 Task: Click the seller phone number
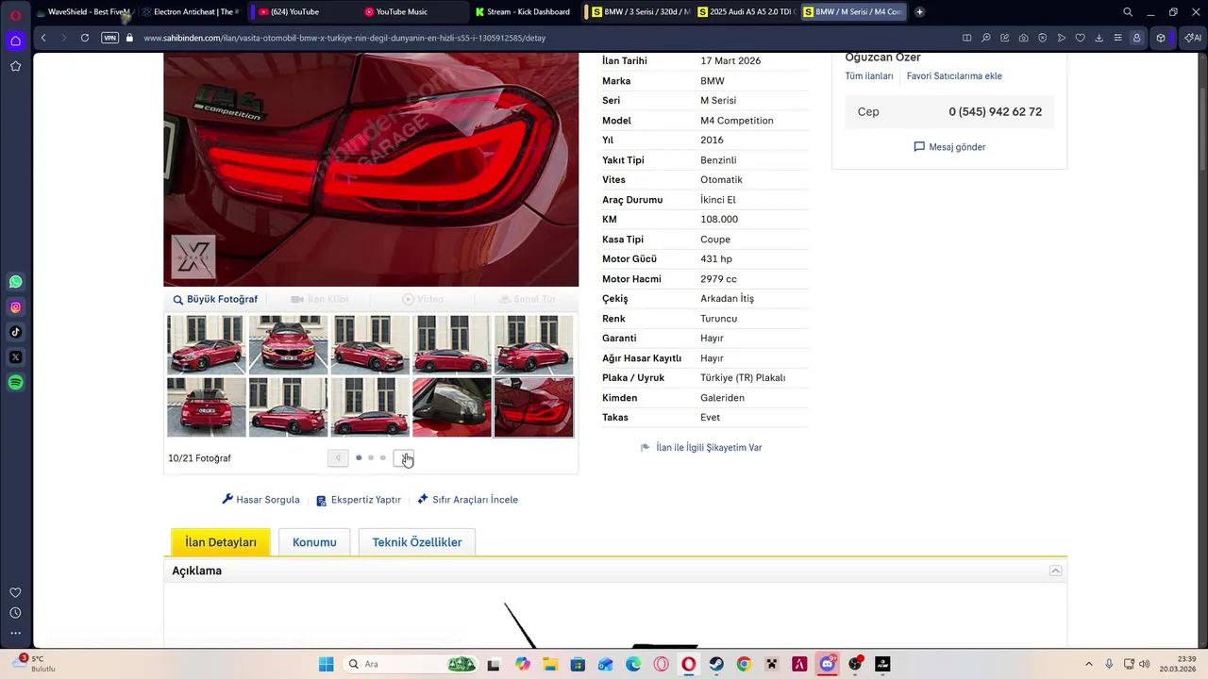[996, 111]
